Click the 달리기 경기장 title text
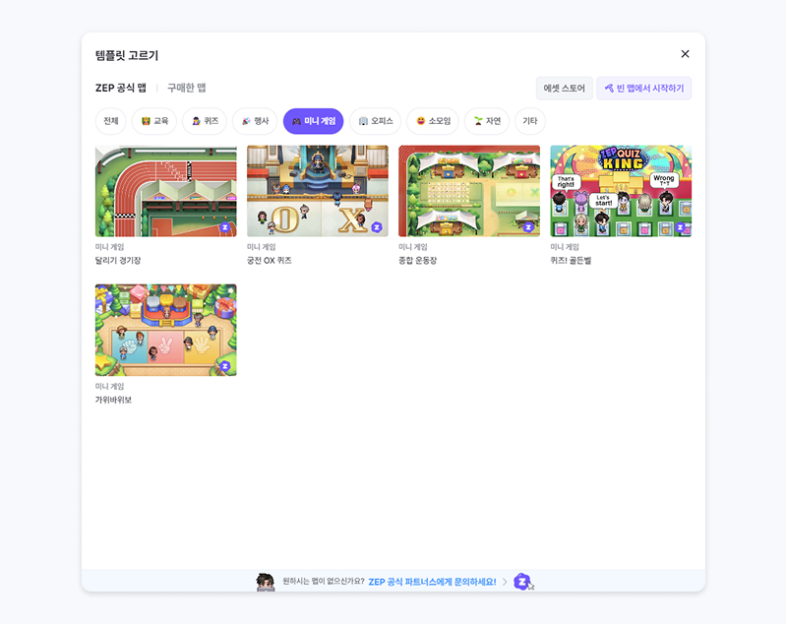 pyautogui.click(x=118, y=261)
